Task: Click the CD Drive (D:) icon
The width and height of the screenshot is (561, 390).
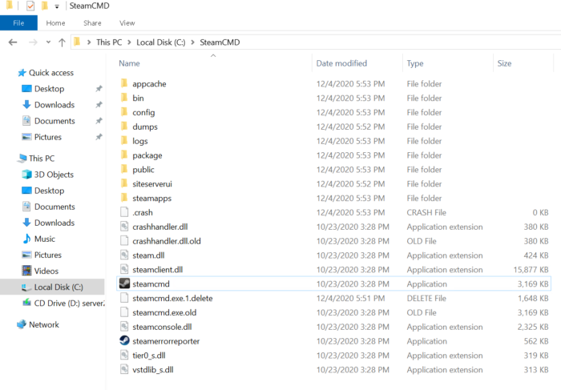Action: pos(26,303)
